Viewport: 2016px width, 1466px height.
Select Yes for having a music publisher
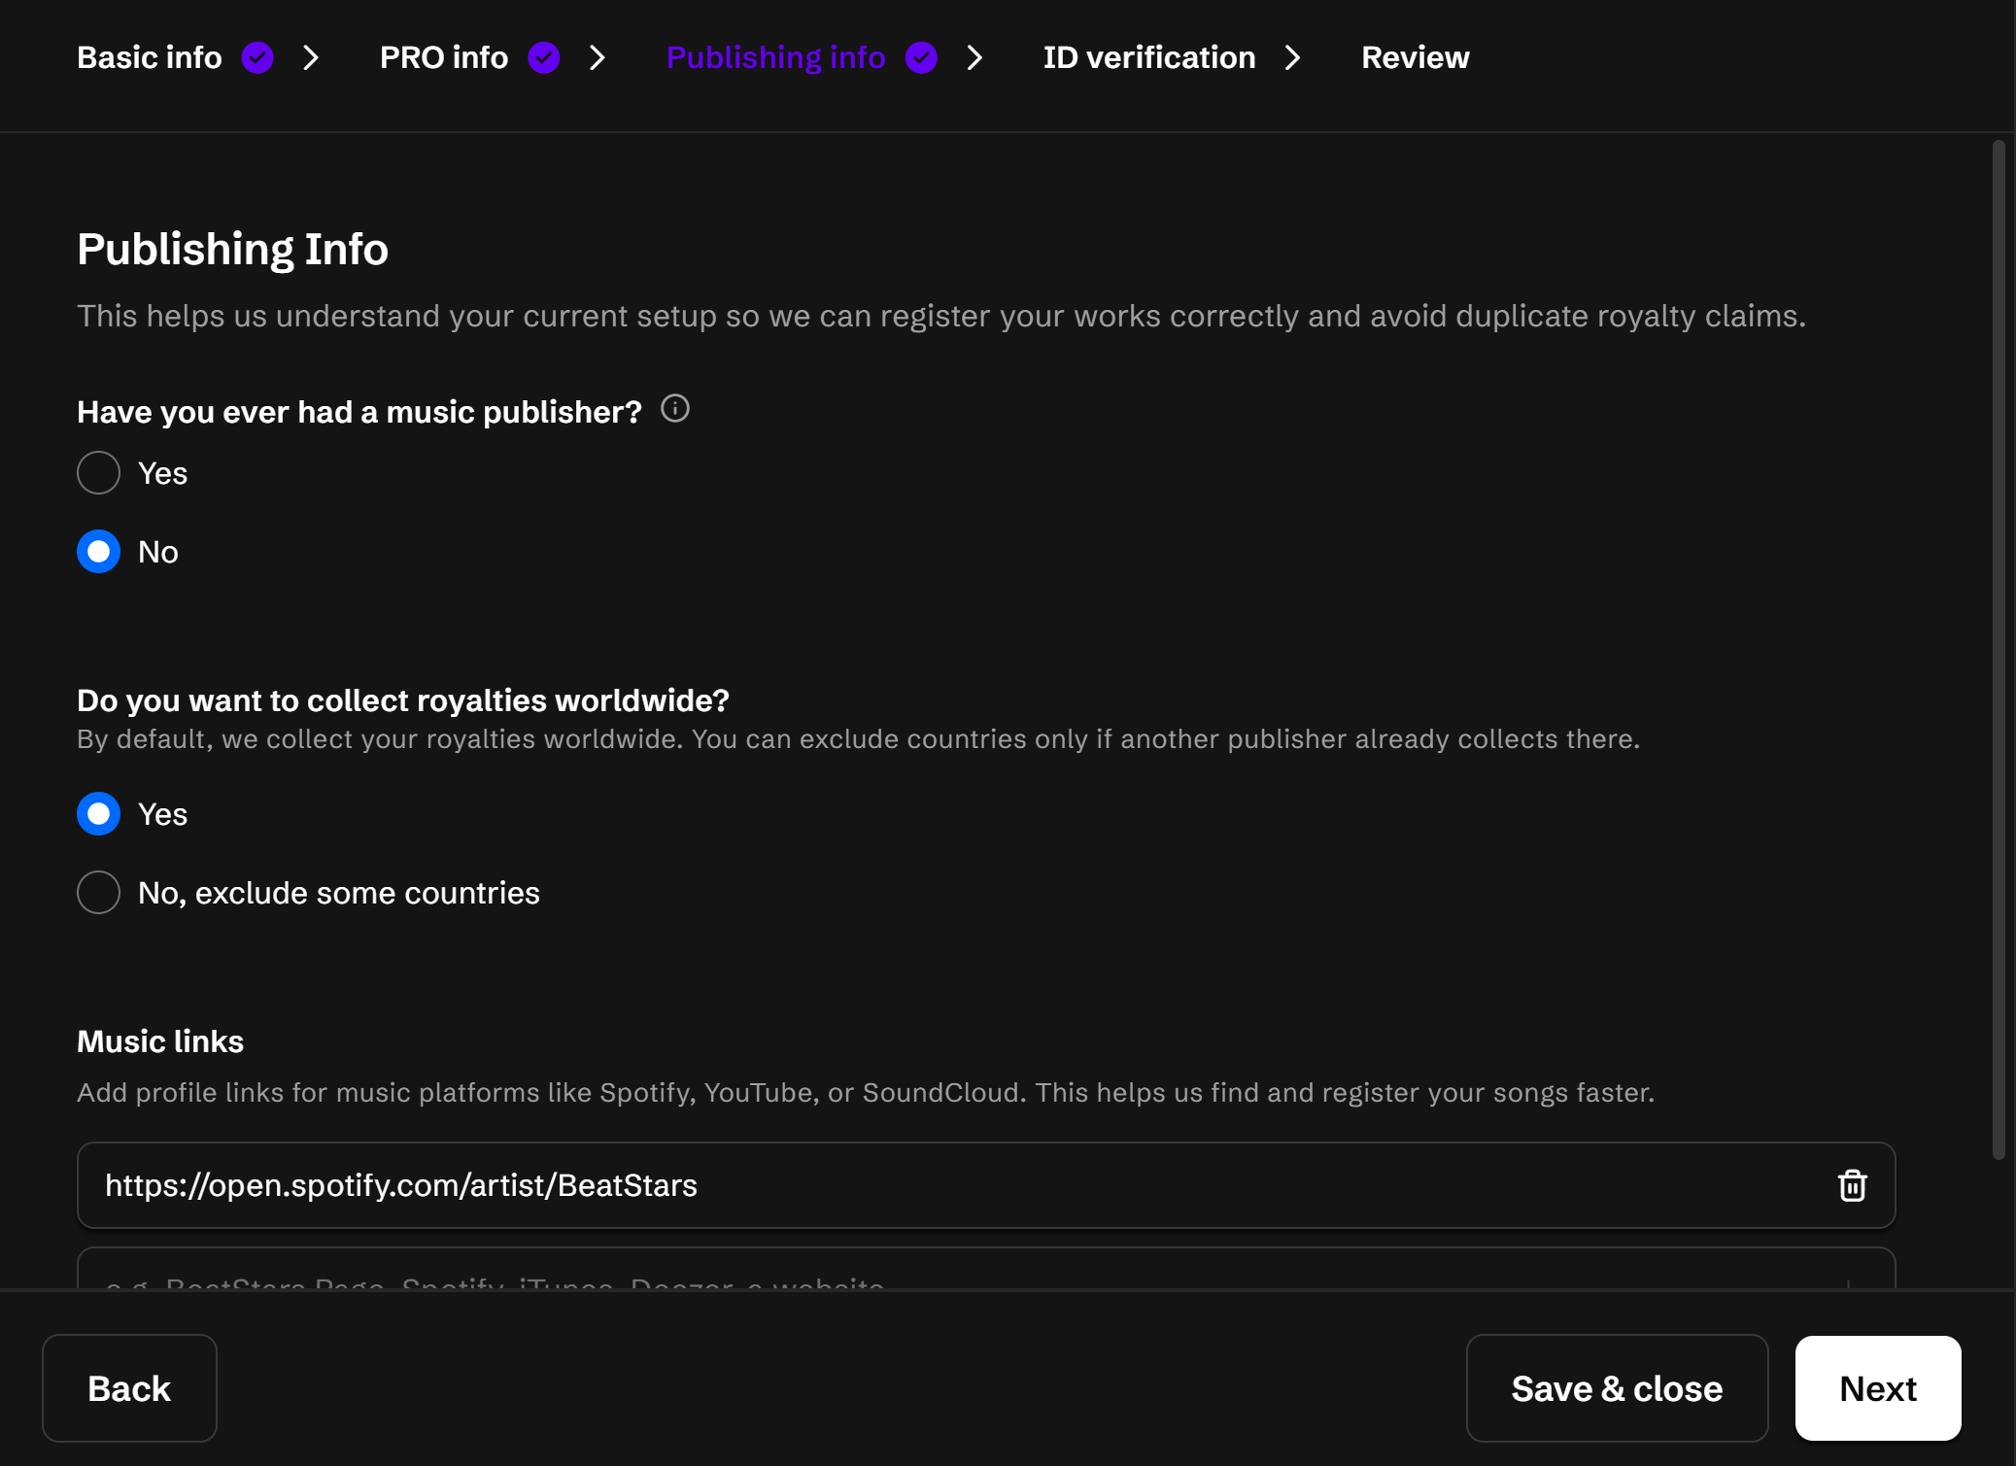(99, 473)
